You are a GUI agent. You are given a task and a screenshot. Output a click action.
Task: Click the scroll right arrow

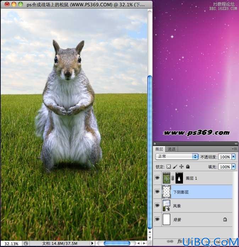pos(144,243)
